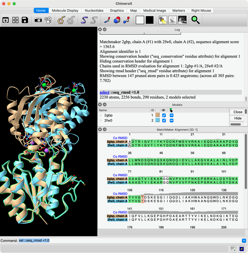Toggle visibility checkbox for 2fw0
Viewport: 248px width, 253px height.
(164, 121)
